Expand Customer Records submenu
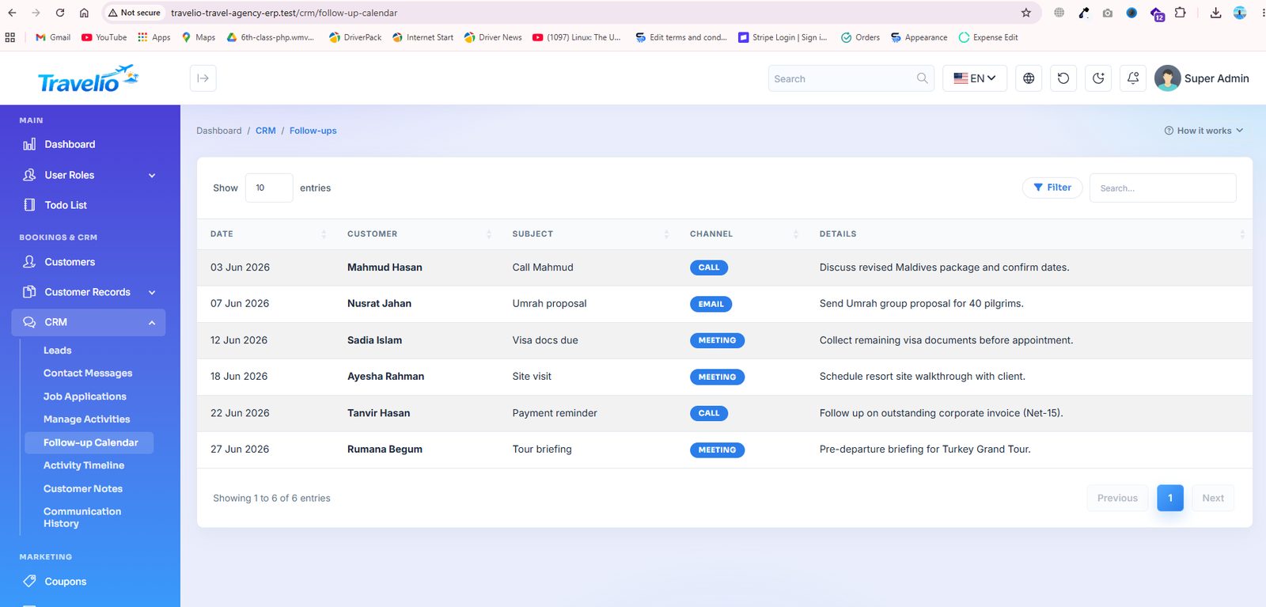The width and height of the screenshot is (1266, 607). [x=89, y=292]
